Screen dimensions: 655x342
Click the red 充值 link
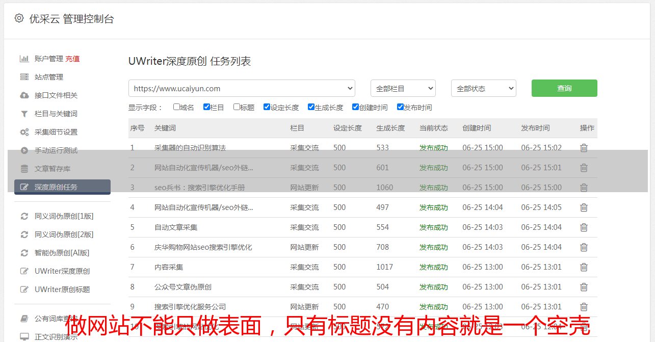tap(72, 59)
